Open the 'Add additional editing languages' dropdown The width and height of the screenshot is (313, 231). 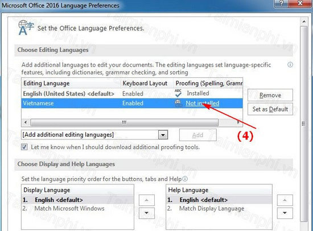163,135
